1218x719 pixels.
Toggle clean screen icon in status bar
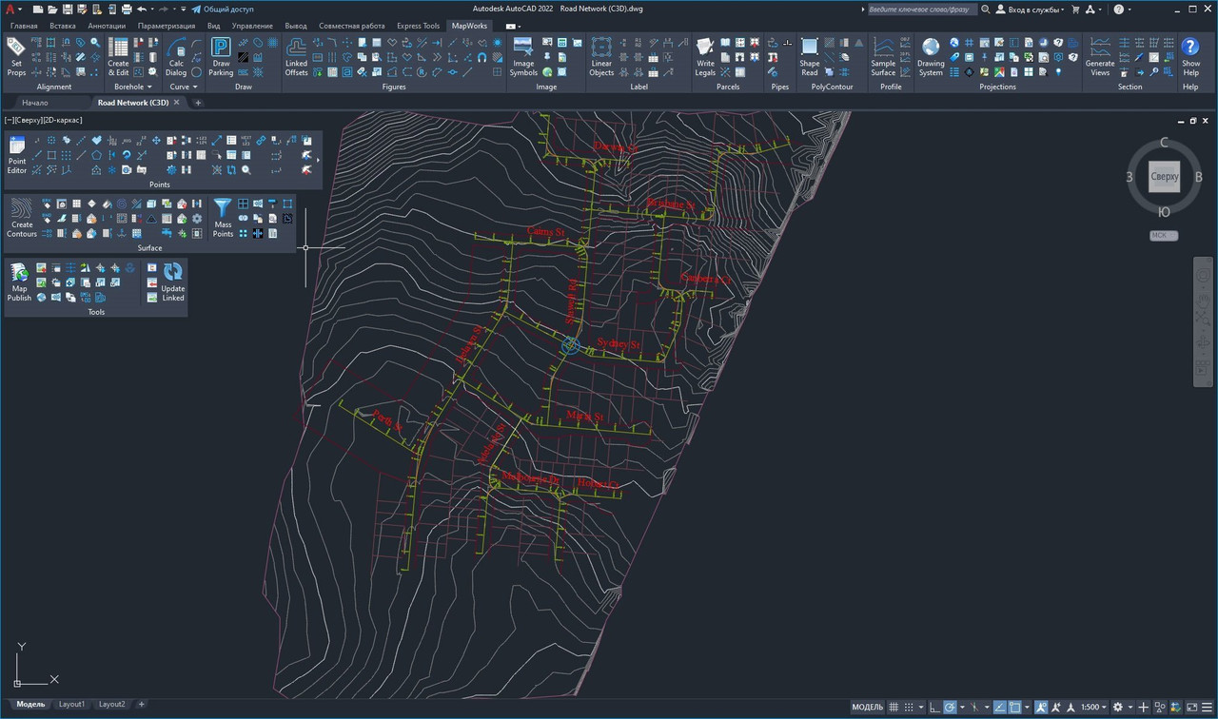pos(1192,708)
